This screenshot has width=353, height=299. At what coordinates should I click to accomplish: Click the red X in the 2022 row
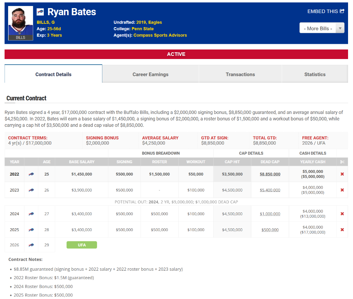[x=342, y=174]
